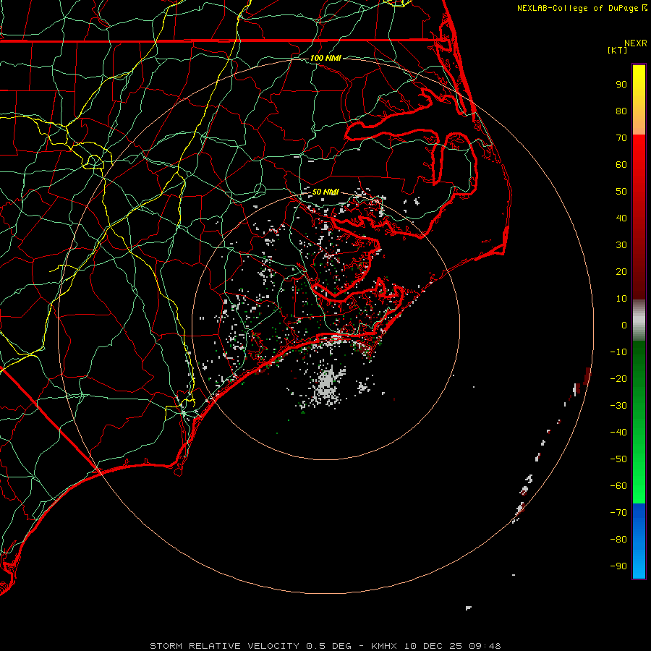Click the -50 value on the velocity scale
Image resolution: width=651 pixels, height=651 pixels.
click(618, 459)
